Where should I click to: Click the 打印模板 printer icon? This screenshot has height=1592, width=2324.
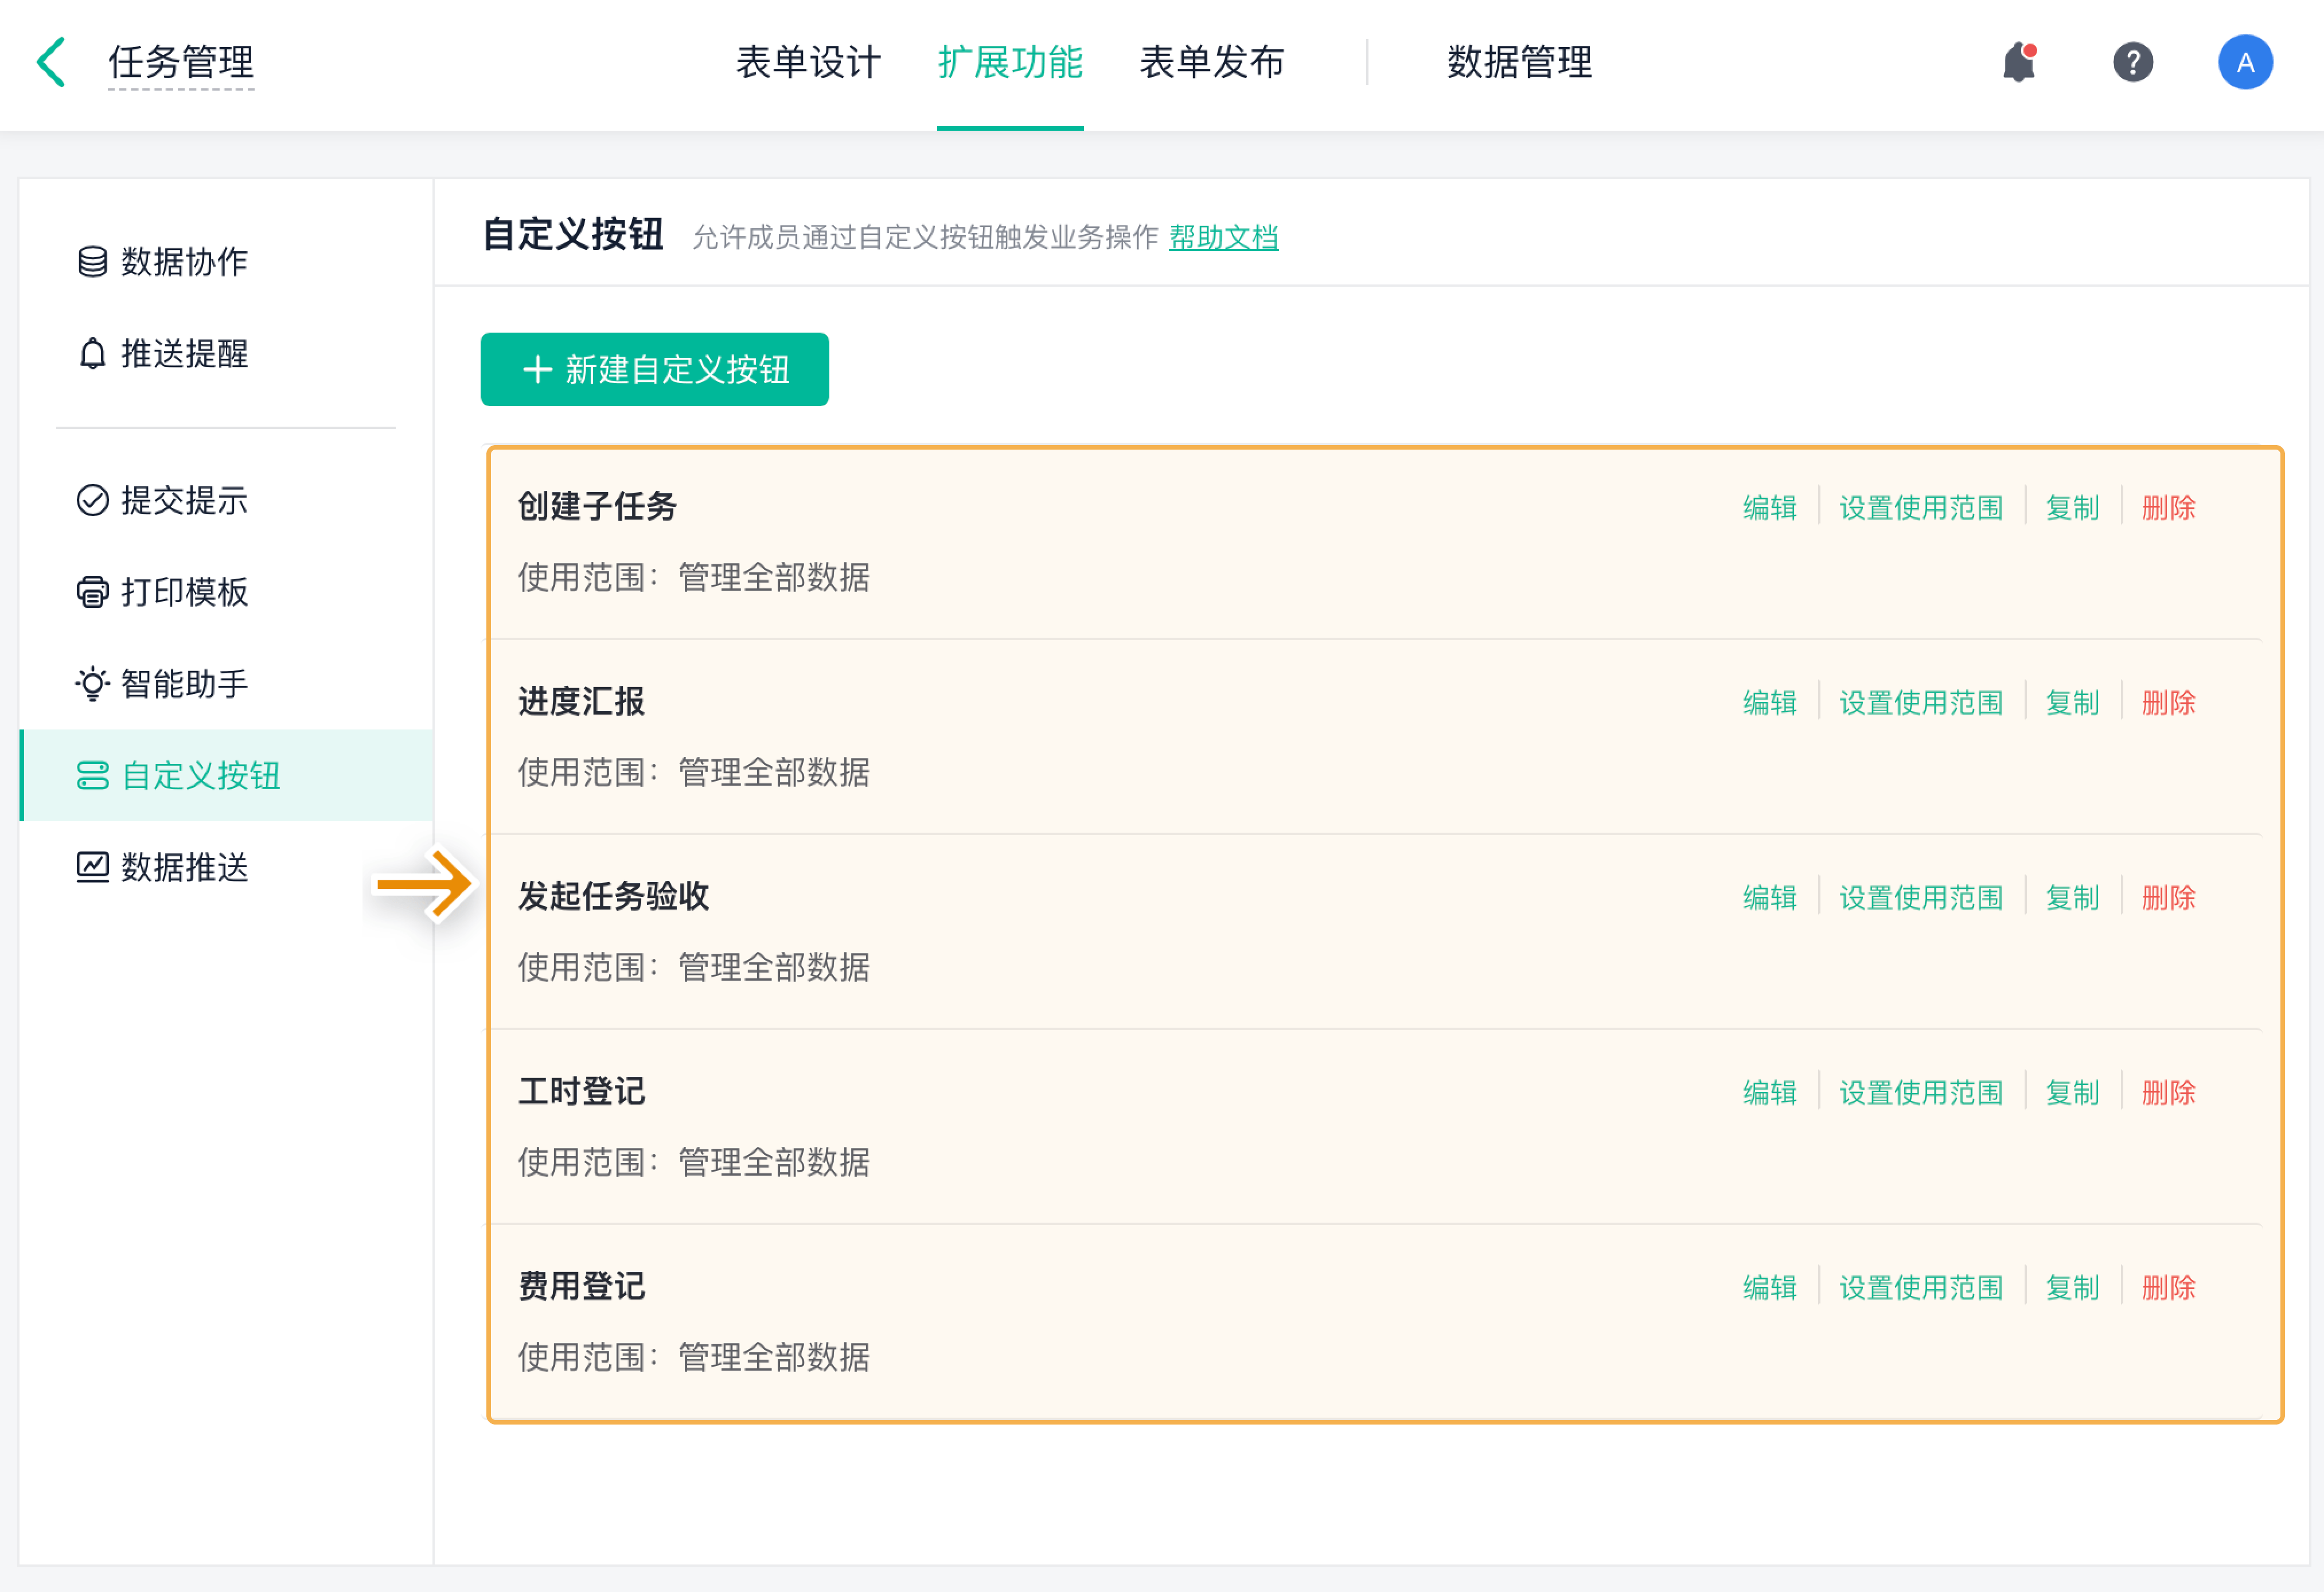(92, 592)
